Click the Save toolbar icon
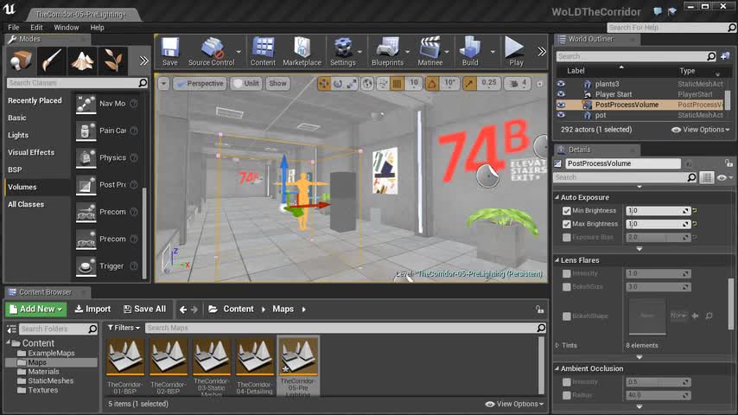 click(170, 51)
